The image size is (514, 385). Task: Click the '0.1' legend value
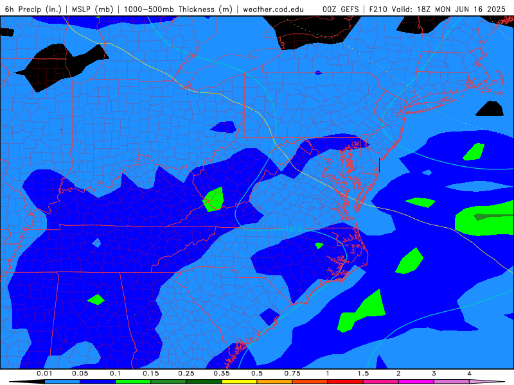(x=116, y=373)
